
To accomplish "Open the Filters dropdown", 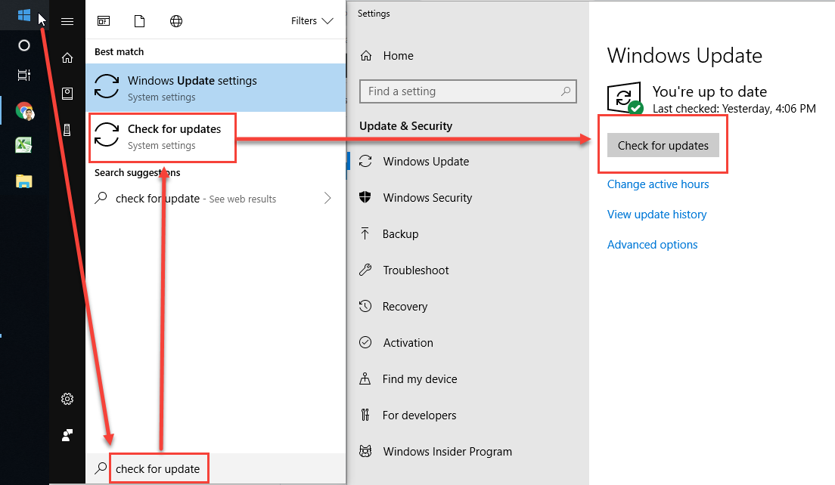I will click(x=312, y=20).
